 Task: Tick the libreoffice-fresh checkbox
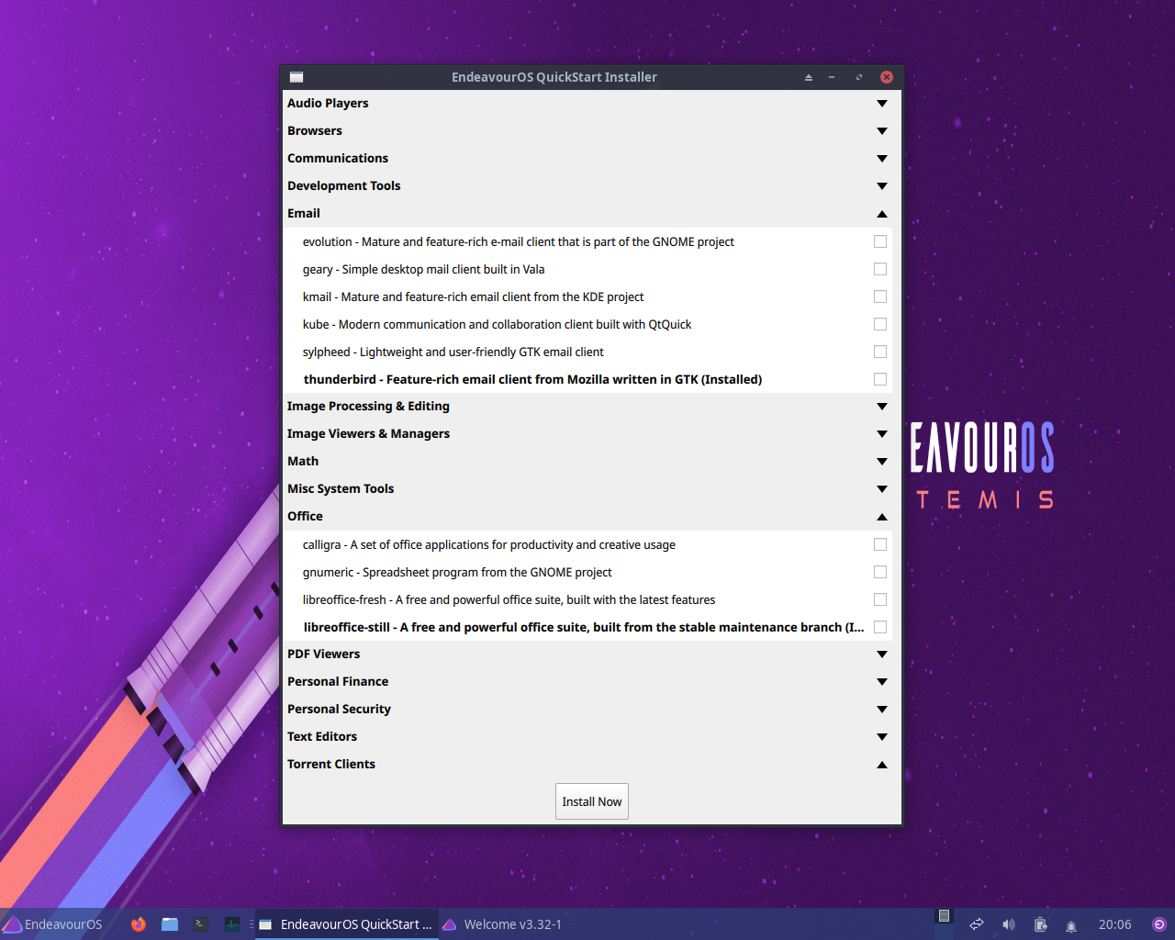click(880, 599)
